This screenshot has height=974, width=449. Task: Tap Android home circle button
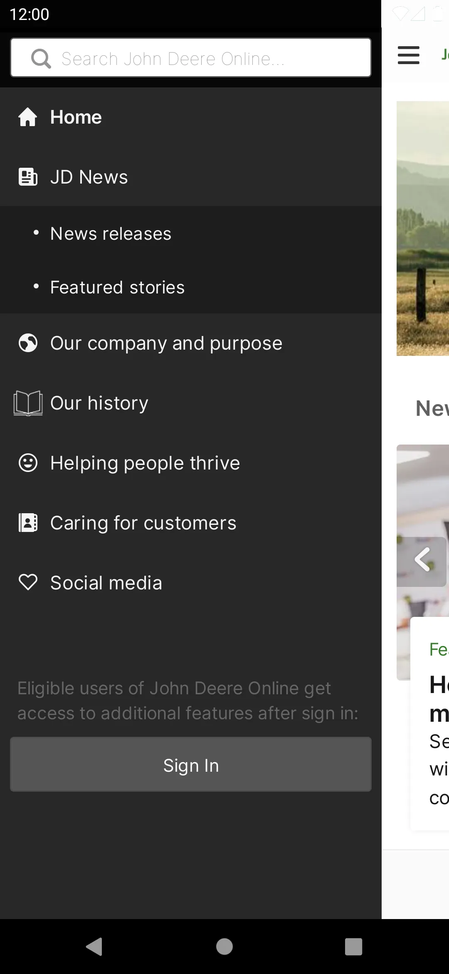224,947
